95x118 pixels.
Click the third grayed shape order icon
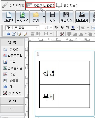(x=81, y=34)
